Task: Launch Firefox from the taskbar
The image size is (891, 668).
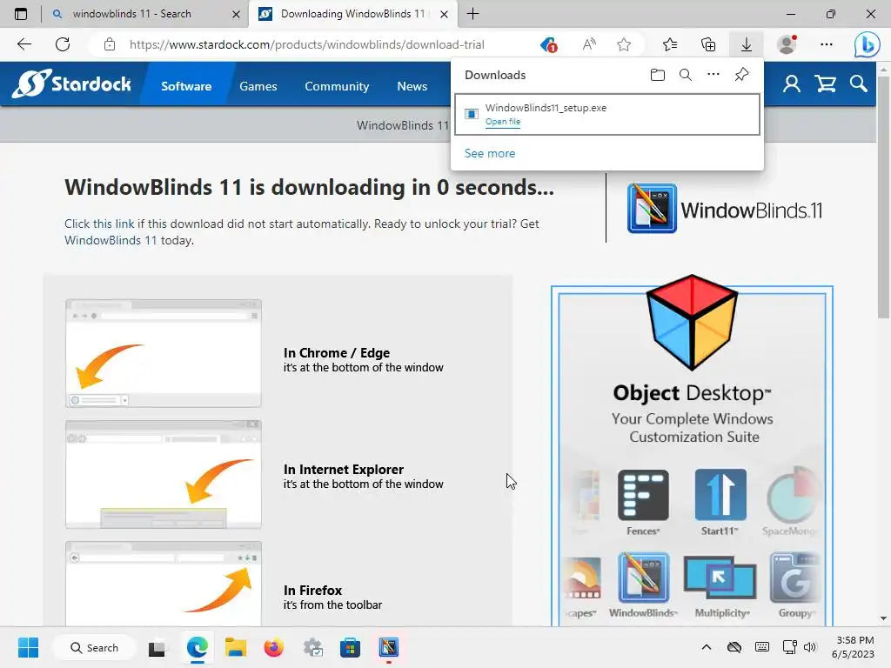Action: (273, 647)
